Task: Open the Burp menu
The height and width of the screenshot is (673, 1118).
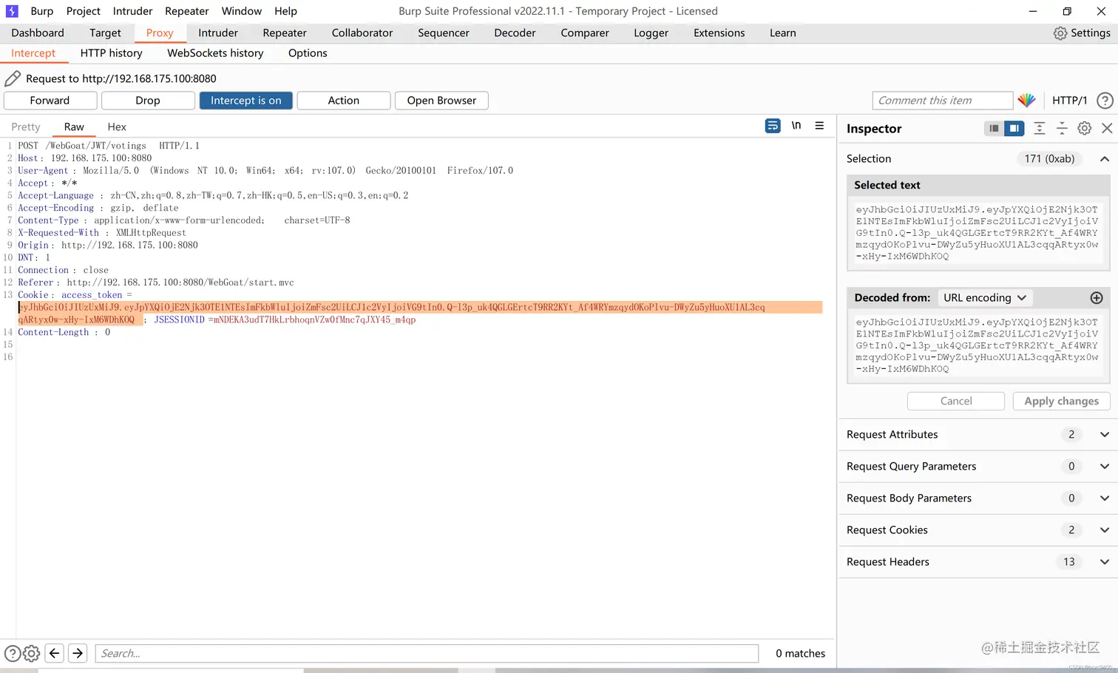Action: 42,11
